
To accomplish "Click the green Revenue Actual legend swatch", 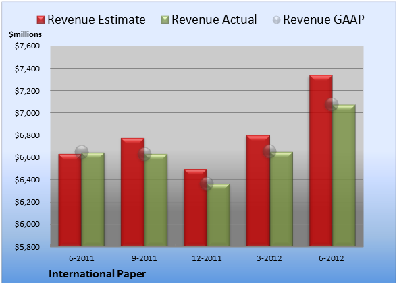I will (165, 20).
